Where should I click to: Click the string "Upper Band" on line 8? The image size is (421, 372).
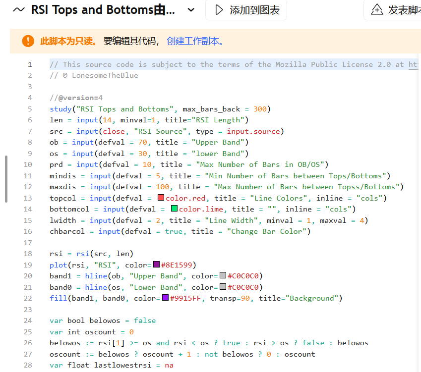coord(218,143)
